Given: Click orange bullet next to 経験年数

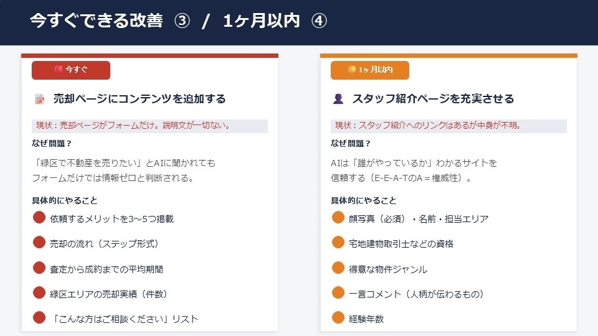Looking at the screenshot, I should point(338,317).
